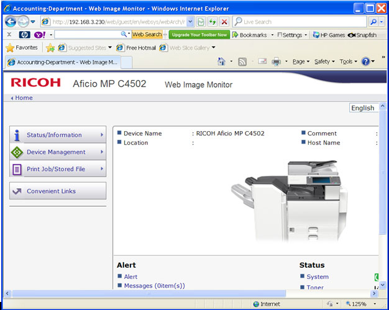Image resolution: width=389 pixels, height=310 pixels.
Task: Click the Home breadcrumb link
Action: point(24,98)
